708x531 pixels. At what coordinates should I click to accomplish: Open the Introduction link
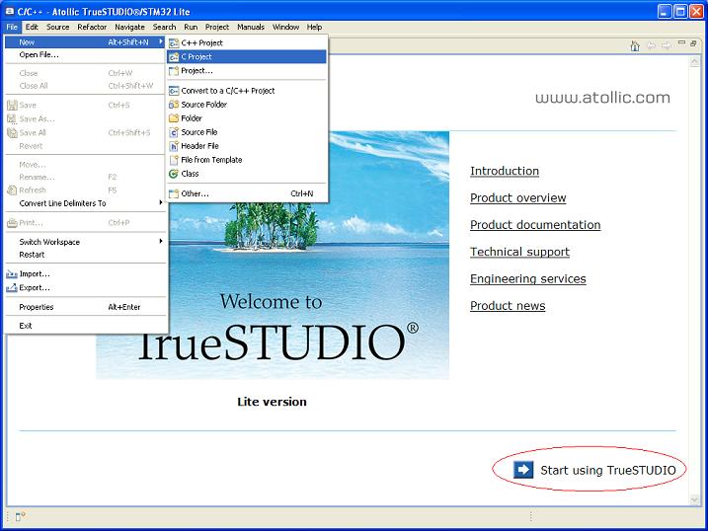point(505,171)
